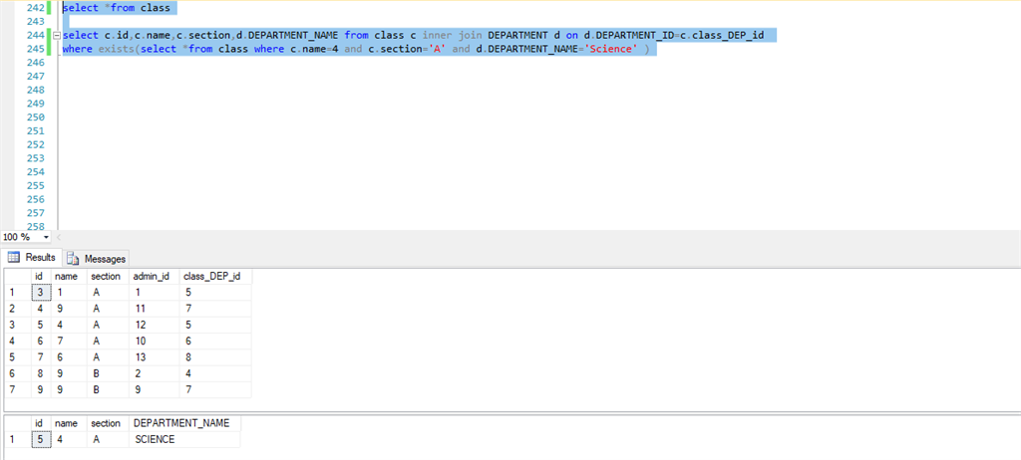Click the name header in the DEPARTMENT_NAME results grid
The height and width of the screenshot is (460, 1021).
click(69, 423)
